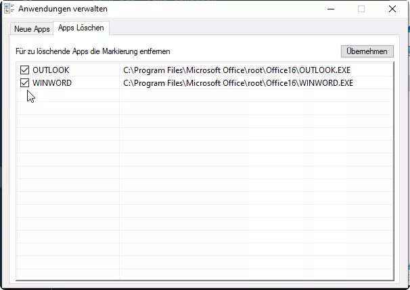Screen dimensions: 410x290
Task: Click the WINWORD.EXE file path
Action: (x=237, y=83)
